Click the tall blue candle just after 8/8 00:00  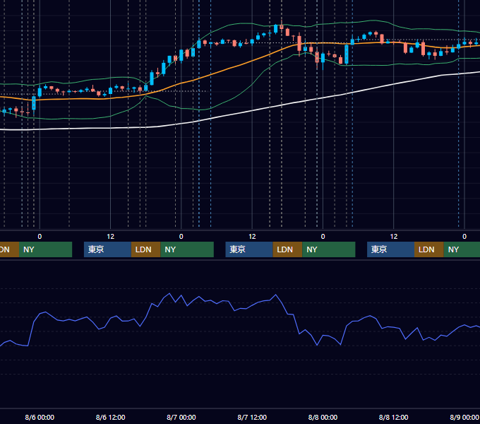point(347,54)
